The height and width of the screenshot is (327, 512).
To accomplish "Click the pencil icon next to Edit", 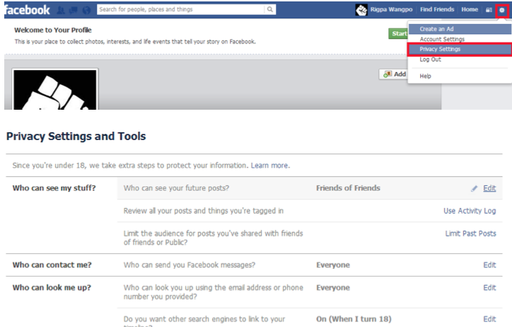I will pos(474,188).
